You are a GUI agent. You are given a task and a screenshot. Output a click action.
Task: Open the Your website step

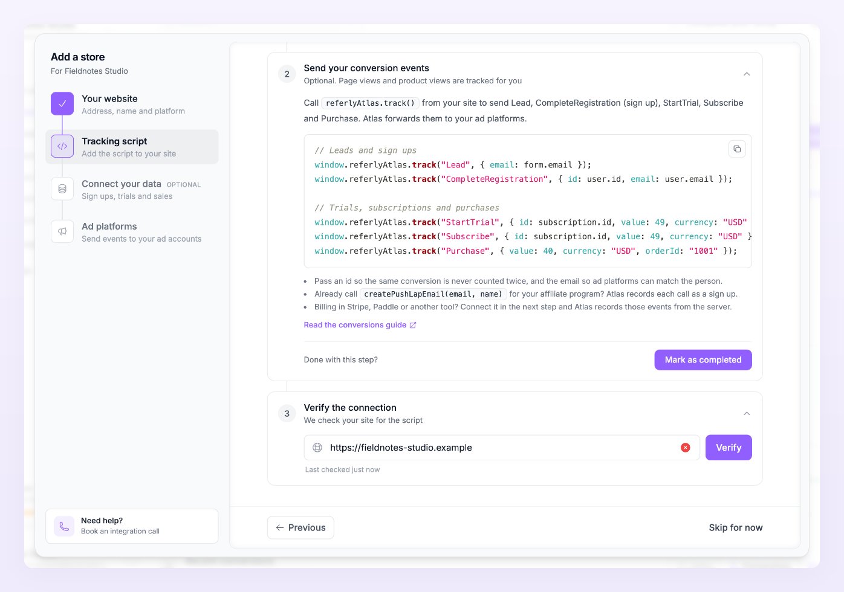click(x=132, y=104)
